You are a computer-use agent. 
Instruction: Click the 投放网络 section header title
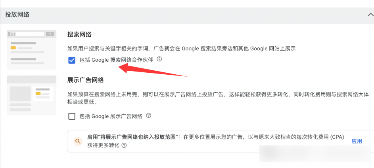click(x=17, y=15)
